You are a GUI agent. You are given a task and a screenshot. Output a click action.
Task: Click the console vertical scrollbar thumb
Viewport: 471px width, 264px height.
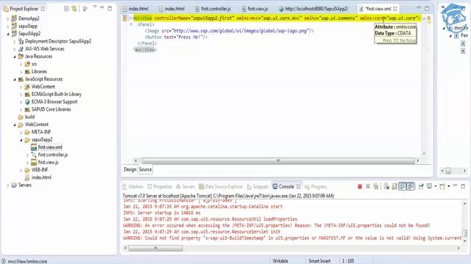tap(464, 232)
